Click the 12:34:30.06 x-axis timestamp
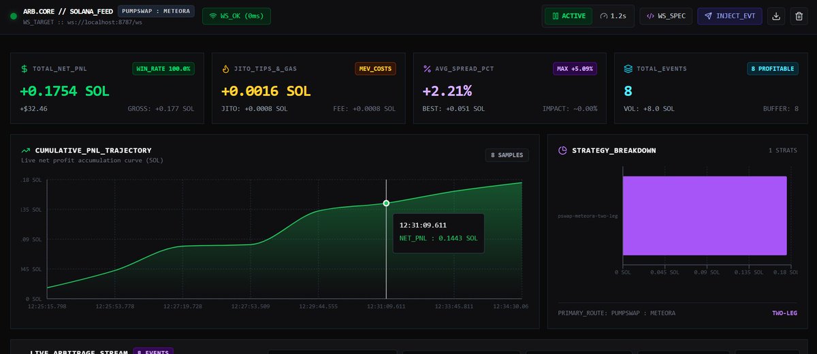This screenshot has height=354, width=817. point(509,306)
